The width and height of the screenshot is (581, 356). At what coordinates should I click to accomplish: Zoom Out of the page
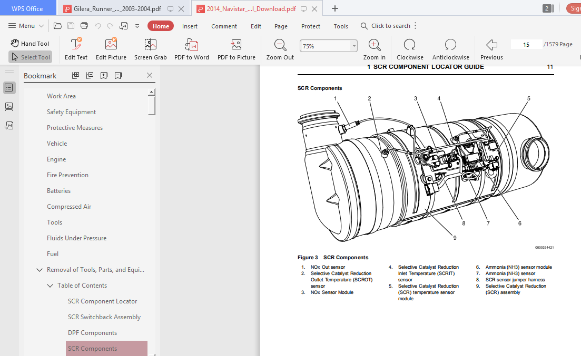click(280, 49)
